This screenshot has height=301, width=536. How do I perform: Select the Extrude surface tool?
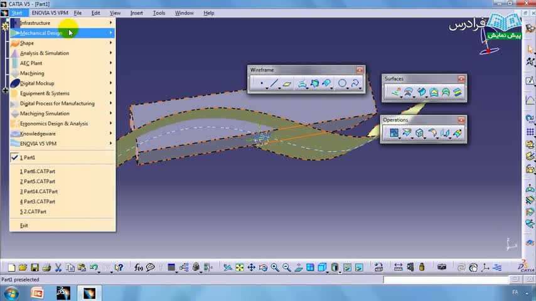point(396,92)
